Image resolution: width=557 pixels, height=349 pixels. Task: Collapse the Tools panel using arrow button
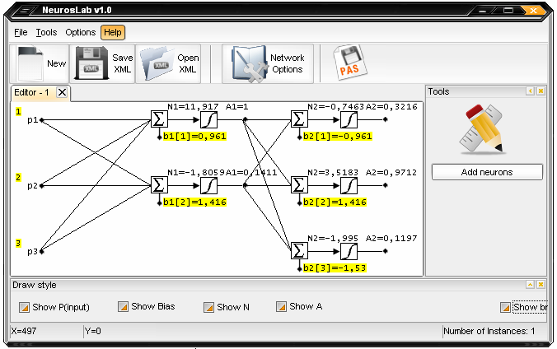[531, 91]
